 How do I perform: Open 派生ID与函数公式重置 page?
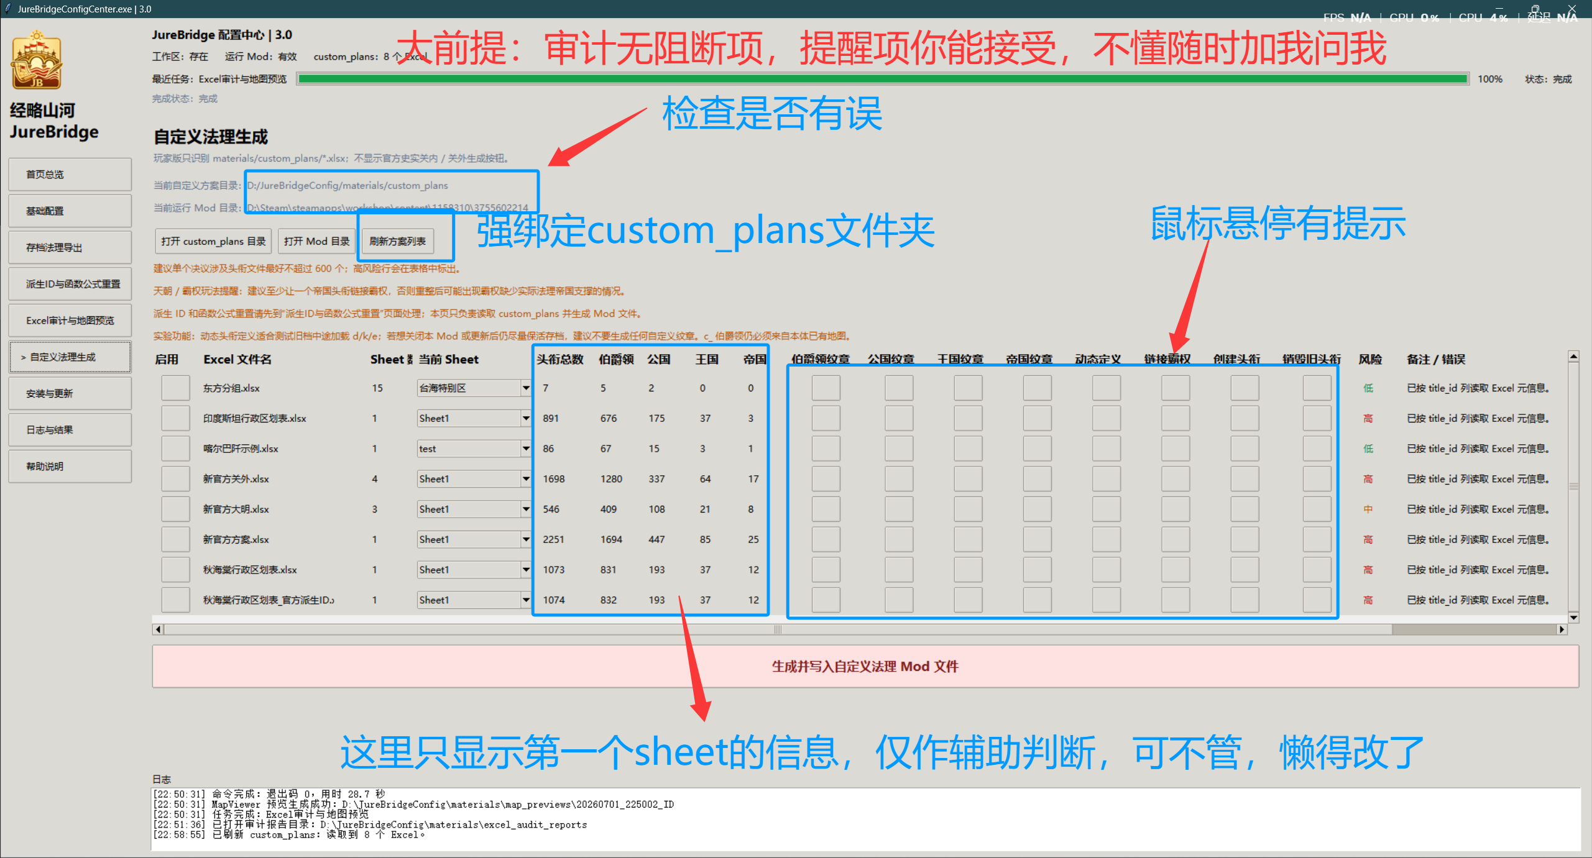pyautogui.click(x=70, y=284)
